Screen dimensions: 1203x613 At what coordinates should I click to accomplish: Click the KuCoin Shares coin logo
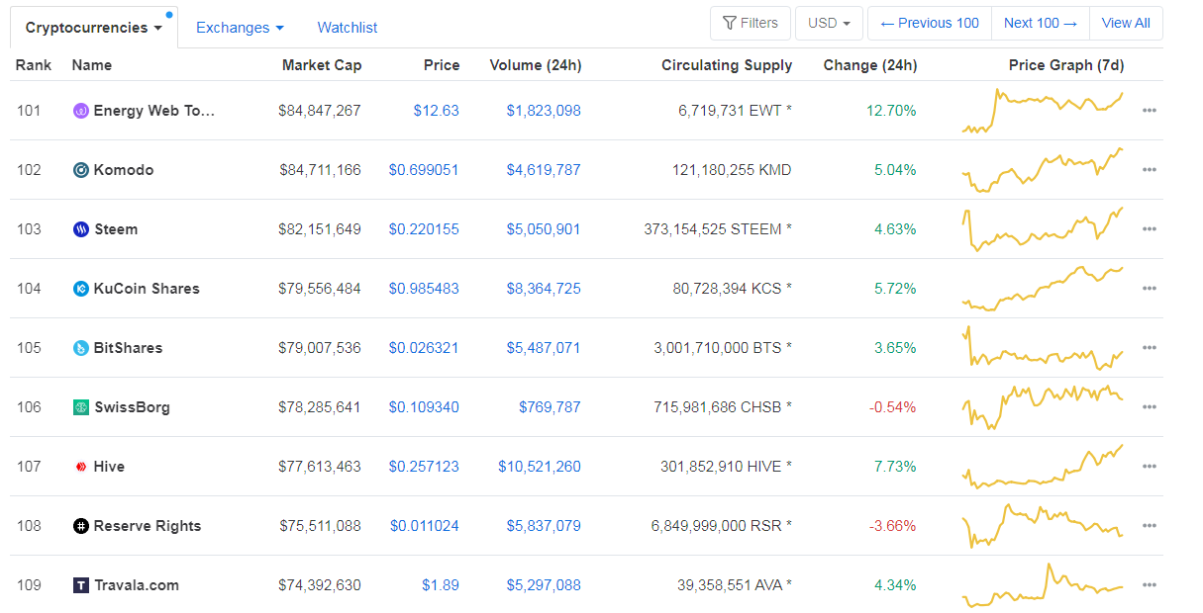pyautogui.click(x=81, y=289)
